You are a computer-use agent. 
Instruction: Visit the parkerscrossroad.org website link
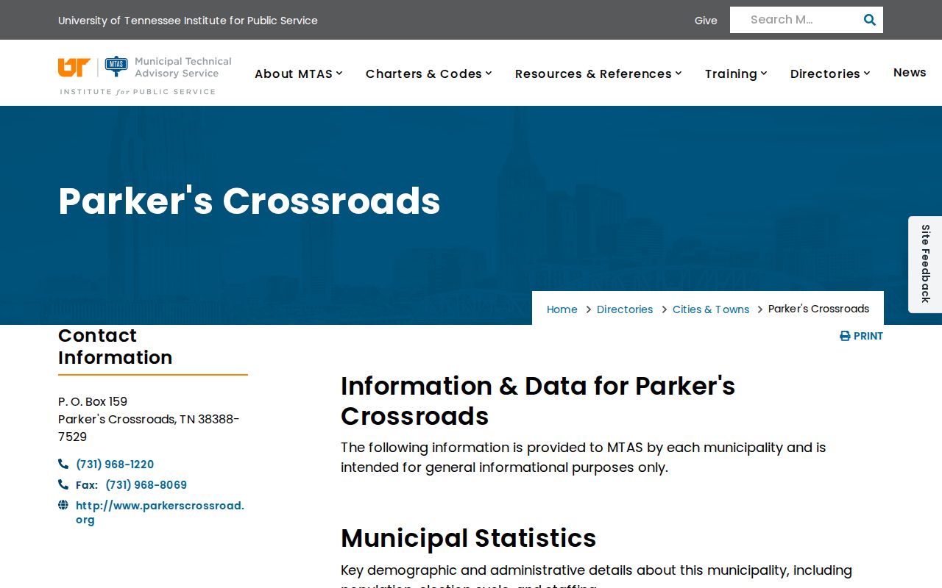coord(160,512)
